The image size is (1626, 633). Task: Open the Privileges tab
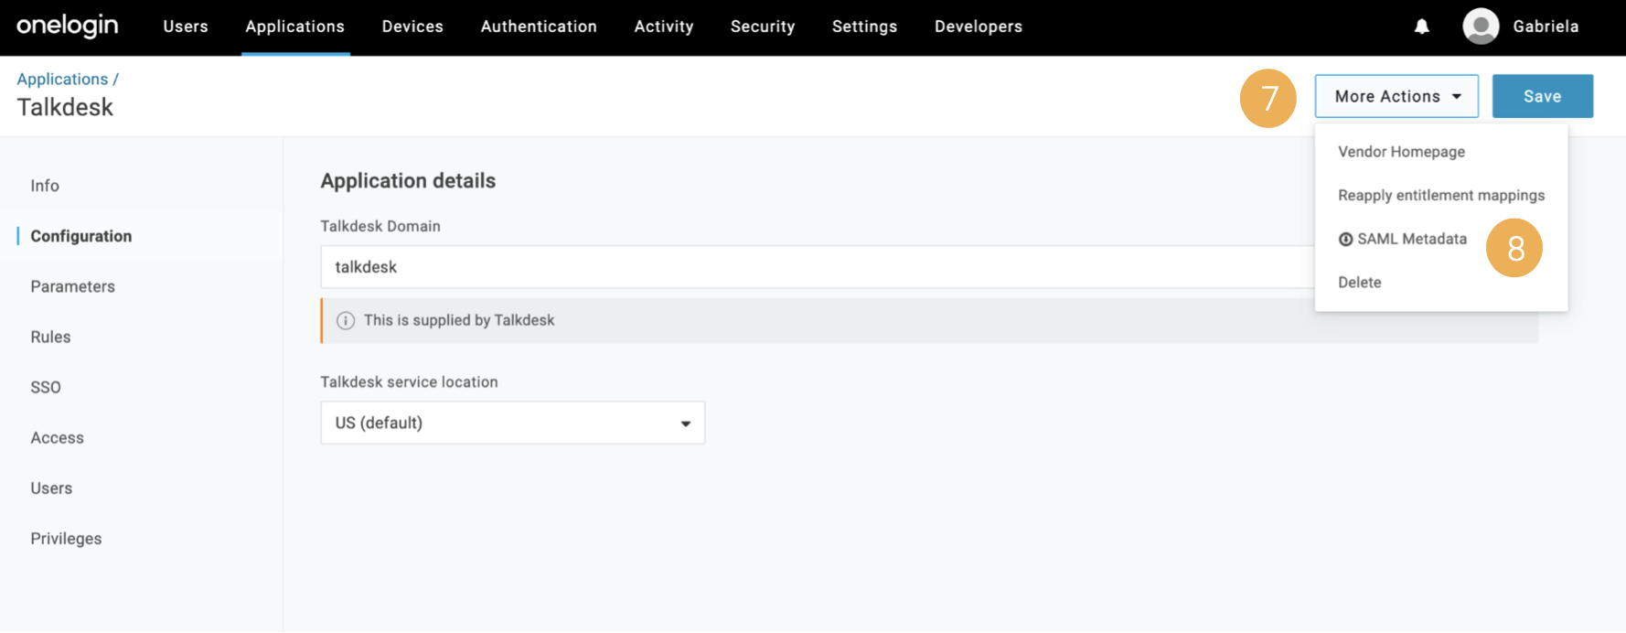pyautogui.click(x=66, y=539)
